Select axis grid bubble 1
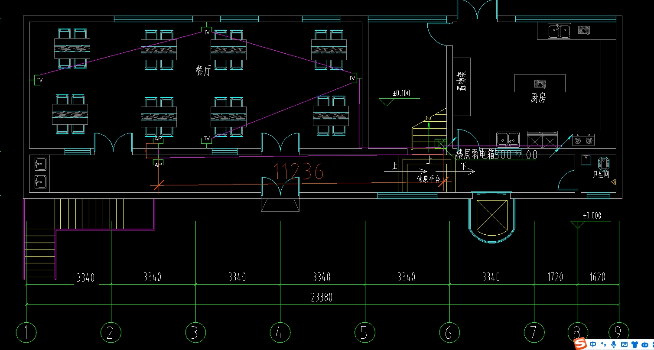The width and height of the screenshot is (654, 350). coord(26,333)
